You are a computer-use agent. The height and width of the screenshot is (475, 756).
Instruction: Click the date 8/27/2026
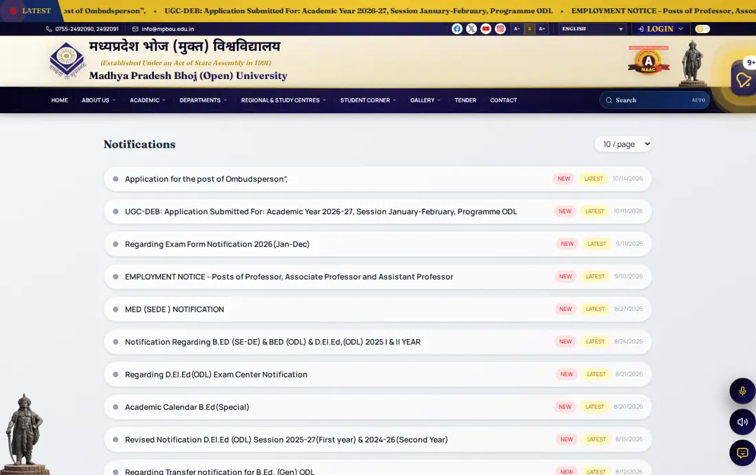(628, 309)
